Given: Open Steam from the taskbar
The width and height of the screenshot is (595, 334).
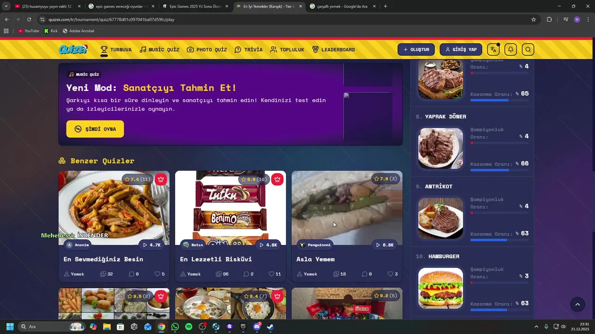Looking at the screenshot, I should 271,327.
